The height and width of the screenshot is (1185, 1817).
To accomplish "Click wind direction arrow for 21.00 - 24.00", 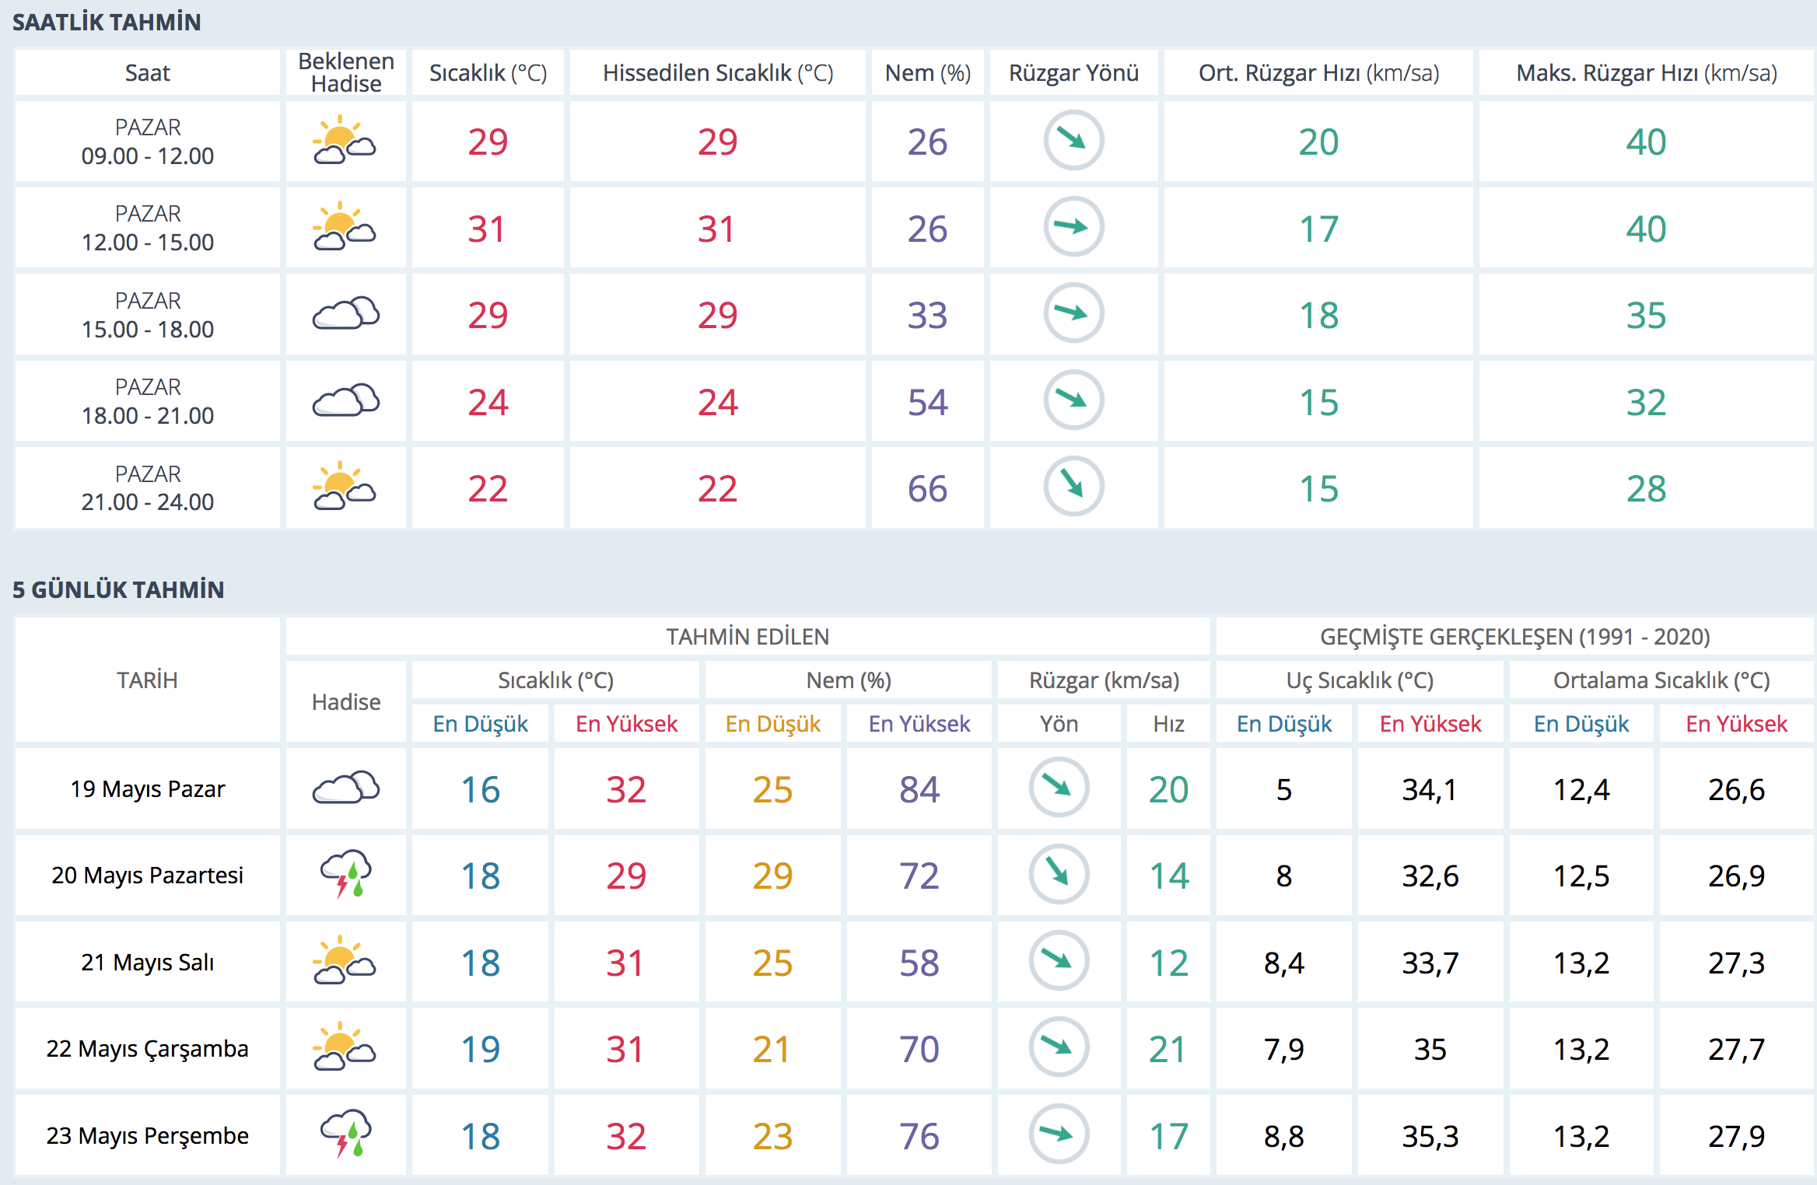I will coord(1073,487).
